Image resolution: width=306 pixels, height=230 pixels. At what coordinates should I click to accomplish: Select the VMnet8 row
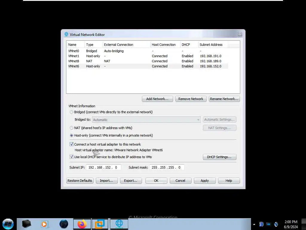[147, 61]
